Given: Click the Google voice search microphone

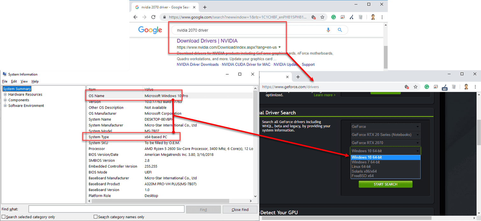Looking at the screenshot, I should click(328, 30).
